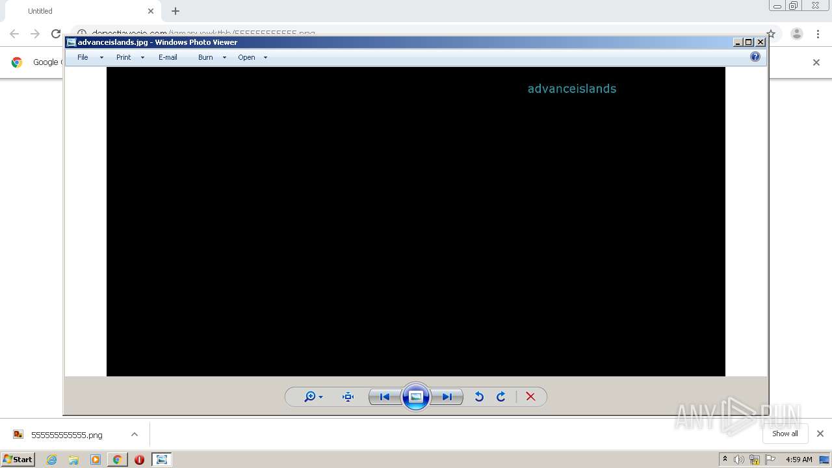Screen dimensions: 832x468
Task: Open the Windows Start menu
Action: click(18, 460)
